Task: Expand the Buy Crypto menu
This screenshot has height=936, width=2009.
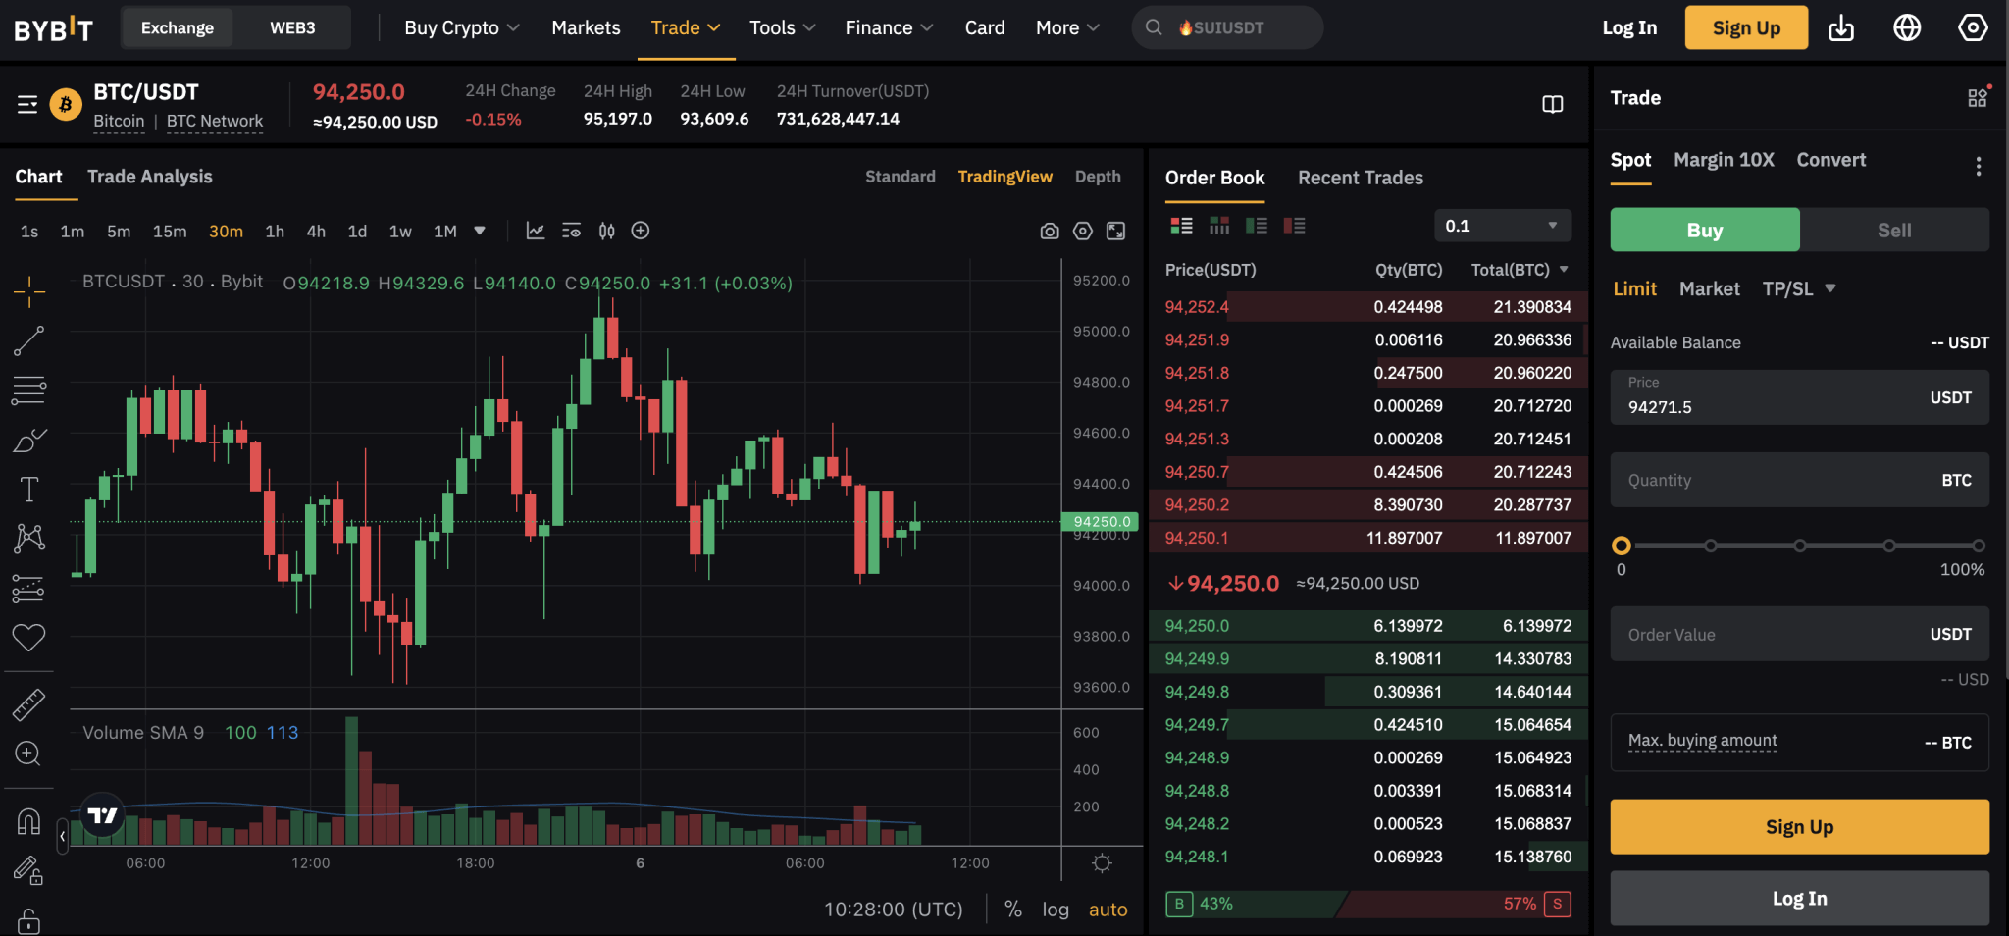Action: [x=461, y=28]
